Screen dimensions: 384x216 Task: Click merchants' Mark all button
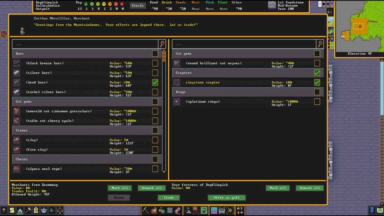(x=120, y=188)
